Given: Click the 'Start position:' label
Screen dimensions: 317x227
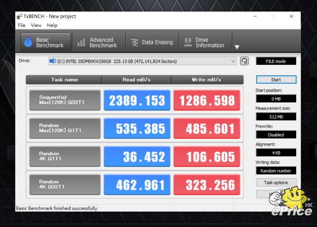Looking at the screenshot, I should coord(269,90).
